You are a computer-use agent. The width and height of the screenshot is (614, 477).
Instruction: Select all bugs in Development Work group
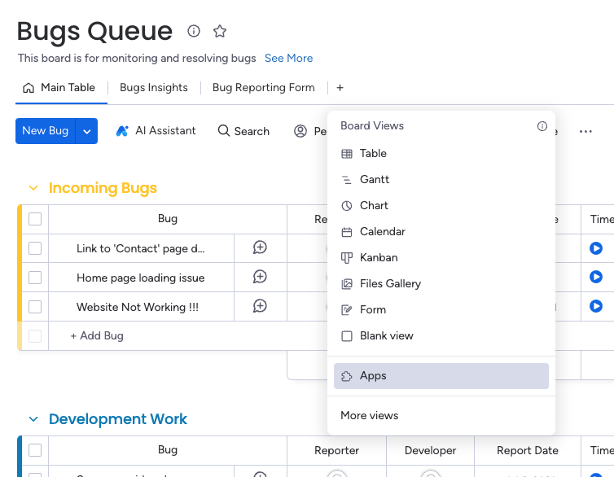click(x=35, y=450)
